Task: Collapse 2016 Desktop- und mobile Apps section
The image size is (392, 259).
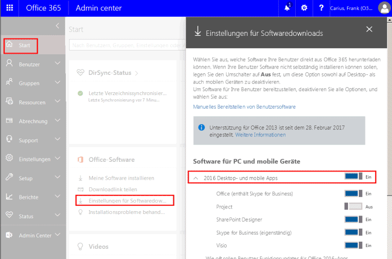Action: [196, 178]
